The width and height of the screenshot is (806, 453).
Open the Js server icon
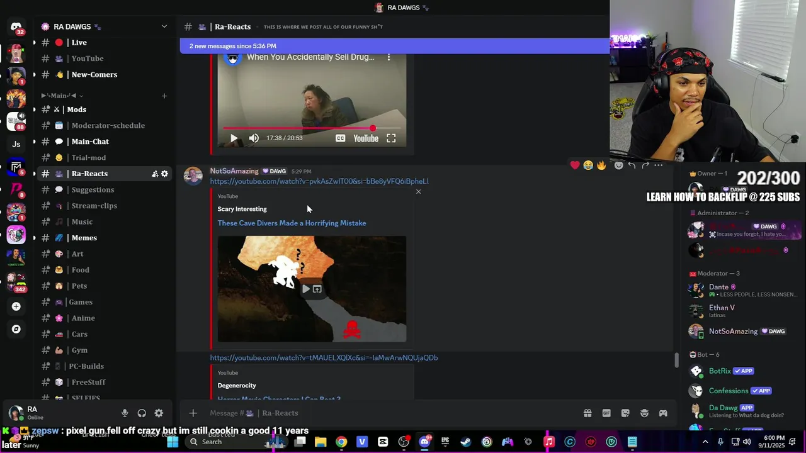pos(16,144)
